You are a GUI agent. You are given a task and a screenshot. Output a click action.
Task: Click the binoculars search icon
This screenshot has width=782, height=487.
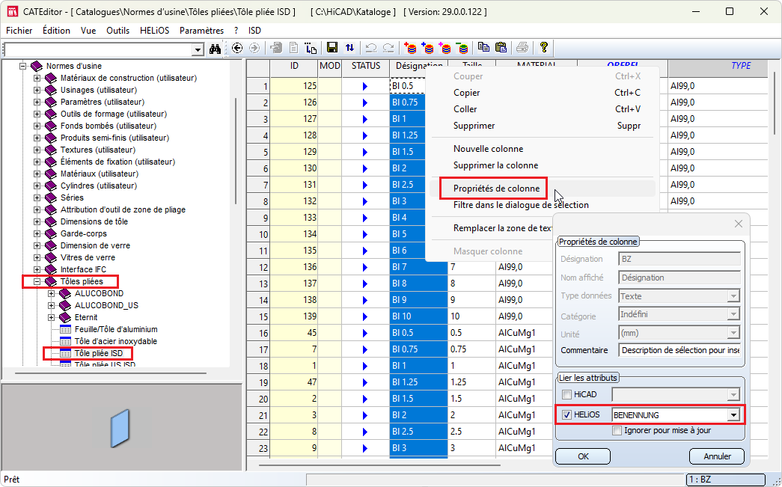tap(216, 49)
